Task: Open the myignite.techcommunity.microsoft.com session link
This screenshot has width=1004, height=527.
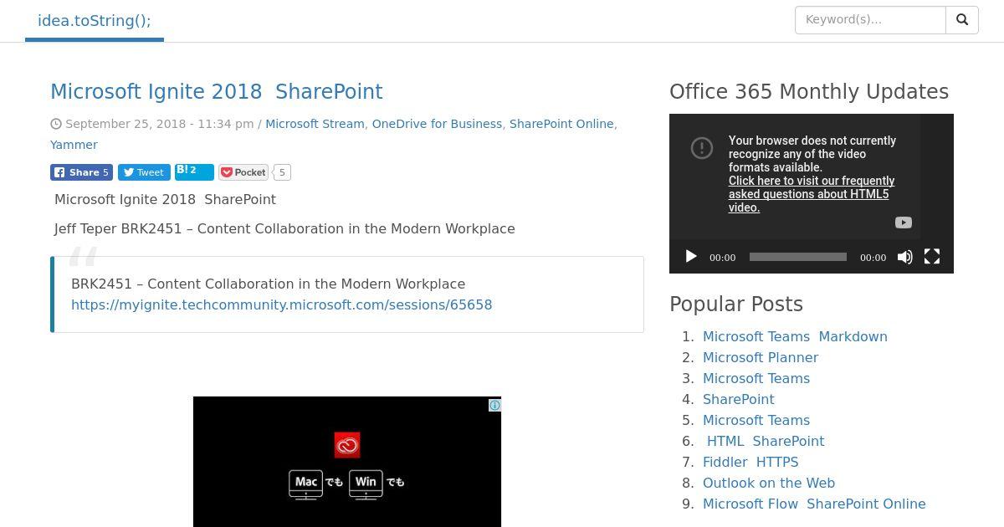Action: tap(282, 304)
